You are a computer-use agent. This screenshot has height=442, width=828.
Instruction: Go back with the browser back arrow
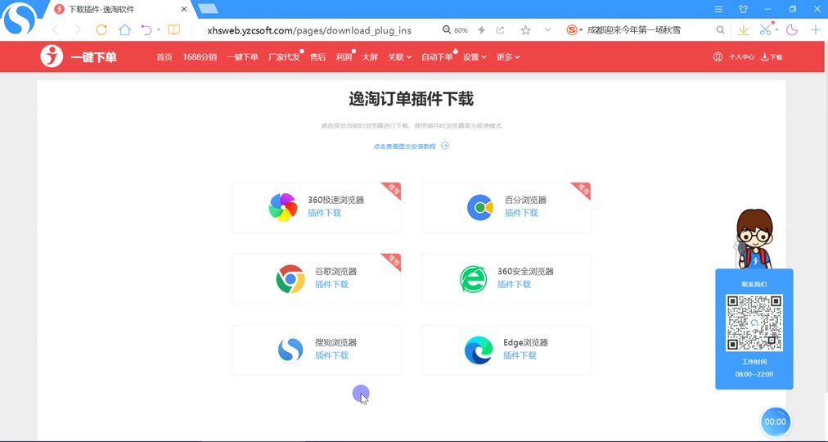55,30
